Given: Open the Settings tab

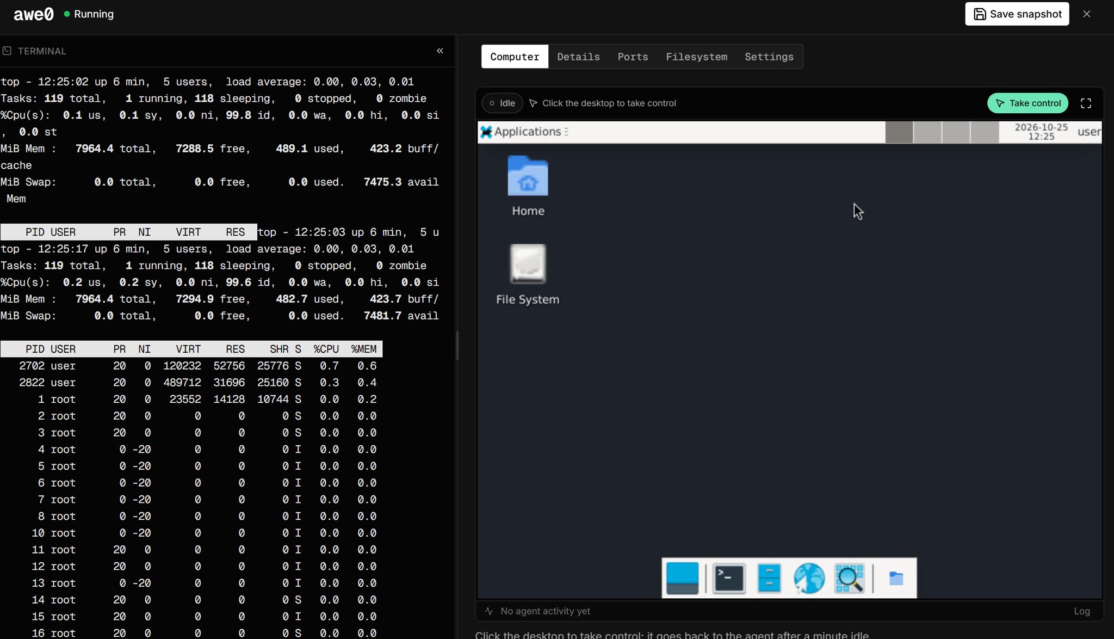Looking at the screenshot, I should click(769, 57).
